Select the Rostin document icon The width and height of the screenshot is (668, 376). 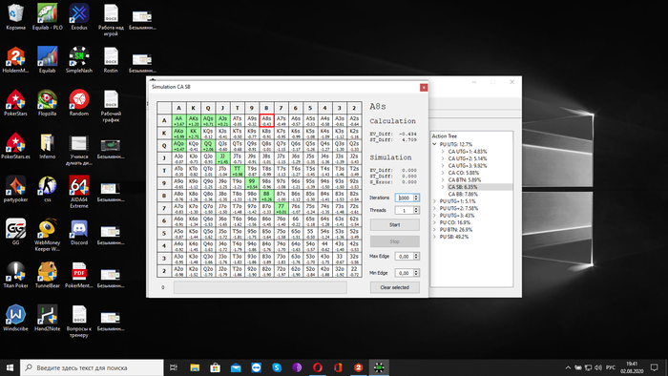[111, 60]
